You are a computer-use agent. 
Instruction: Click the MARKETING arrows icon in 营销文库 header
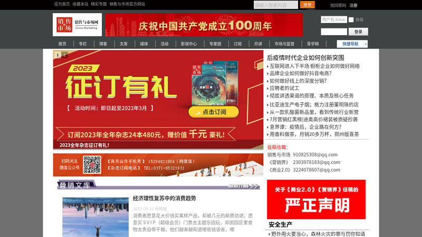point(244,186)
